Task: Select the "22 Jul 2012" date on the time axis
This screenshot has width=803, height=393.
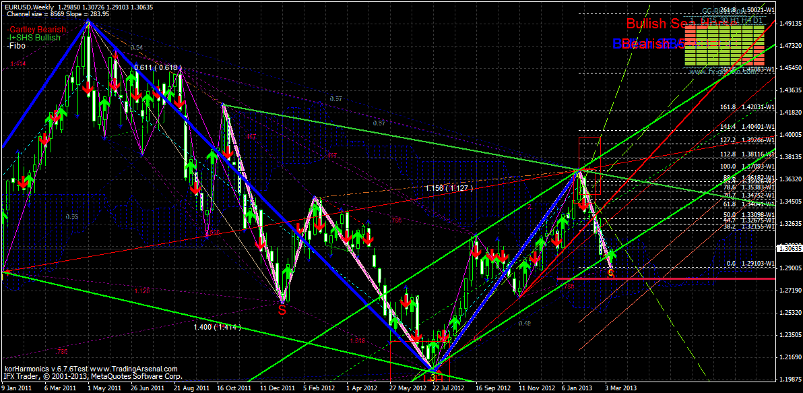Action: [x=449, y=388]
